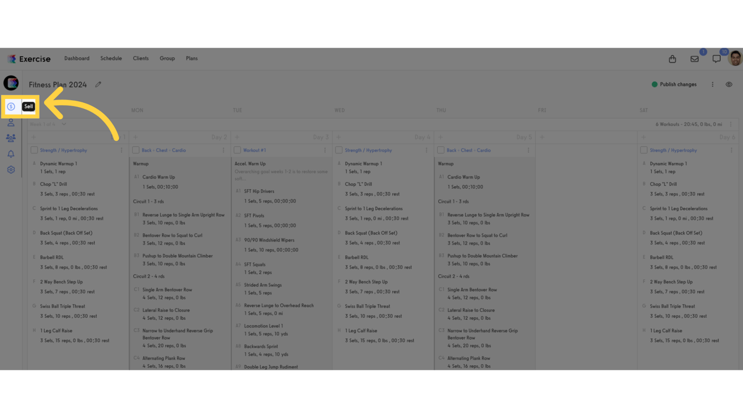The width and height of the screenshot is (743, 418).
Task: Open Day 4 Strength / Hypertrophy options menu
Action: [426, 150]
